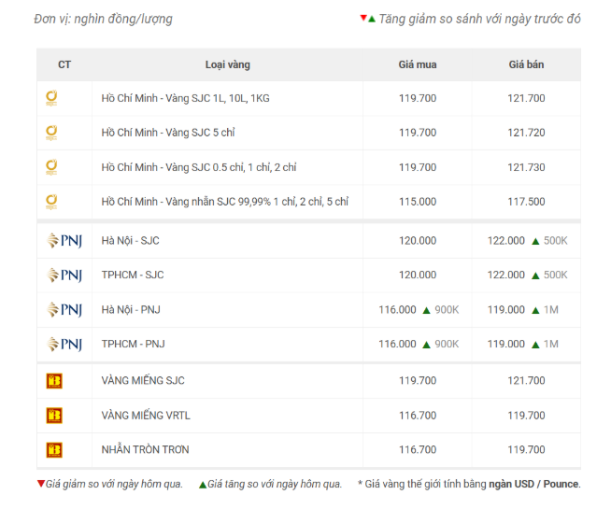Select 'Hồ Chí Minh - Vàng SJC 5 chỉ'

tap(168, 133)
